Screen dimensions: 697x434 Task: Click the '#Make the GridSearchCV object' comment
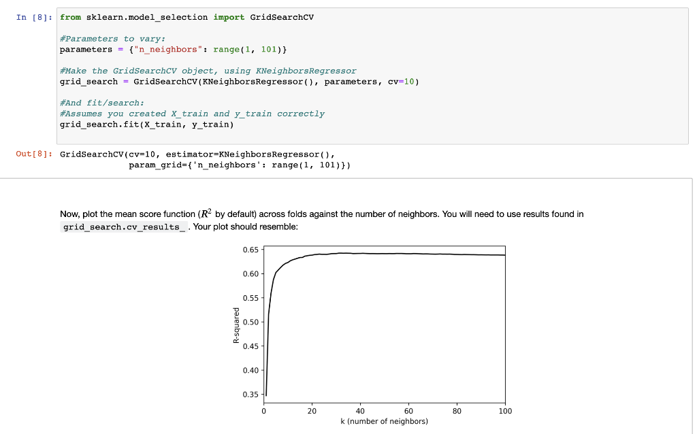click(x=208, y=71)
